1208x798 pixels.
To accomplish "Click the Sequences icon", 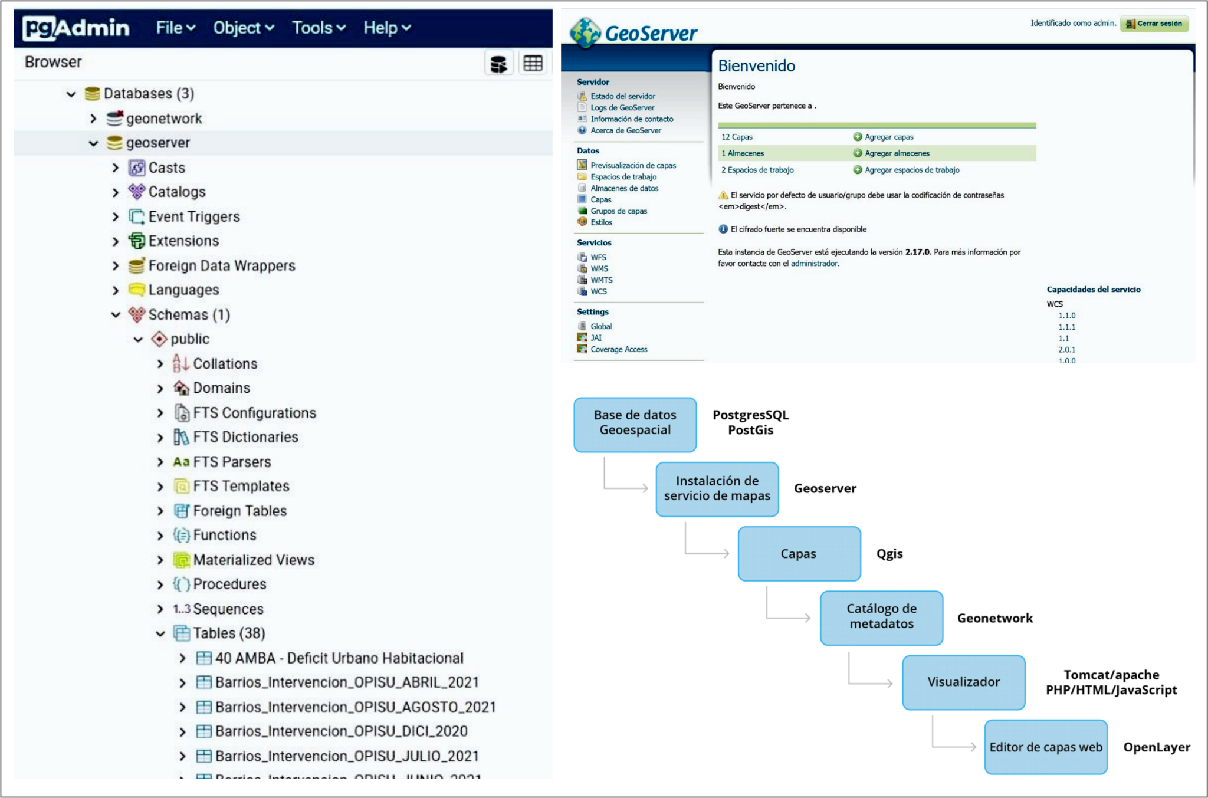I will click(x=181, y=609).
